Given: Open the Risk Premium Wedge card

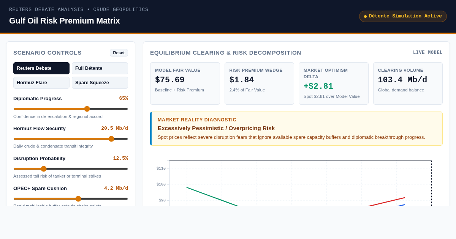Looking at the screenshot, I should coord(259,83).
